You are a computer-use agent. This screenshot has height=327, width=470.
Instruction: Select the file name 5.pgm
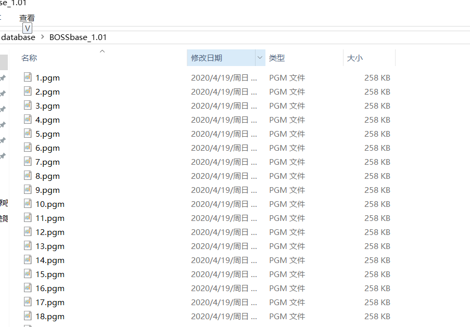tap(47, 134)
